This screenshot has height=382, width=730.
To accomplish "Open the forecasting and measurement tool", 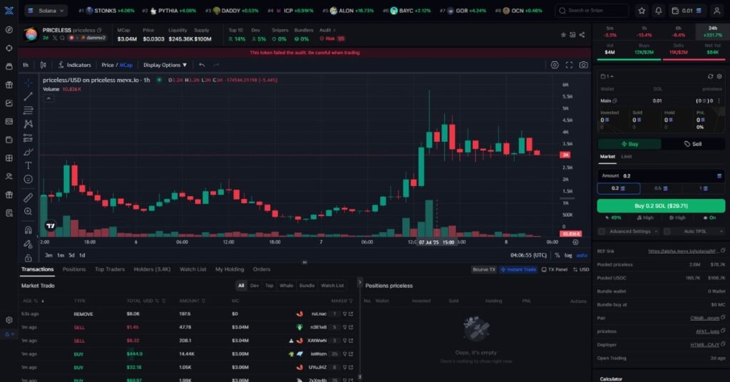I will pyautogui.click(x=29, y=138).
